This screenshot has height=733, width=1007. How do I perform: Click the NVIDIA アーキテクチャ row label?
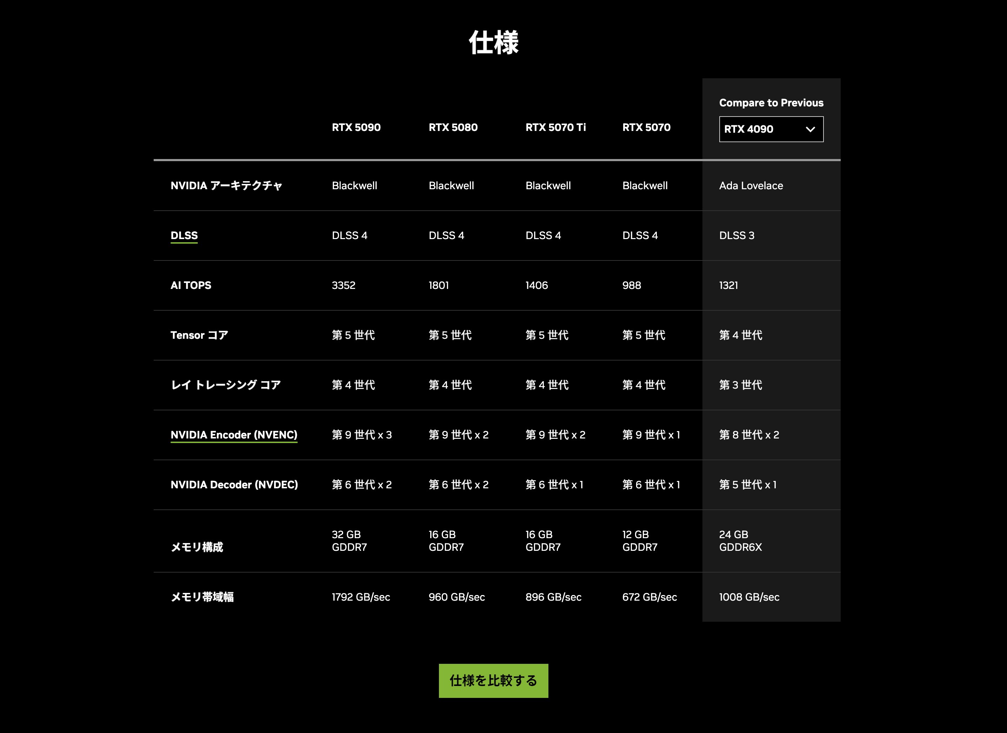point(226,186)
